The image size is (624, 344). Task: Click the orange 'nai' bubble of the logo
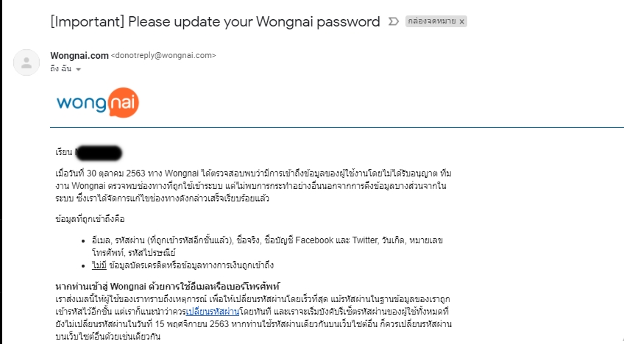pyautogui.click(x=123, y=103)
